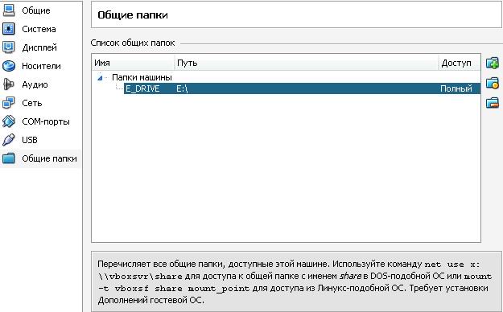Remove the selected shared folder
503x312 pixels.
(x=492, y=103)
